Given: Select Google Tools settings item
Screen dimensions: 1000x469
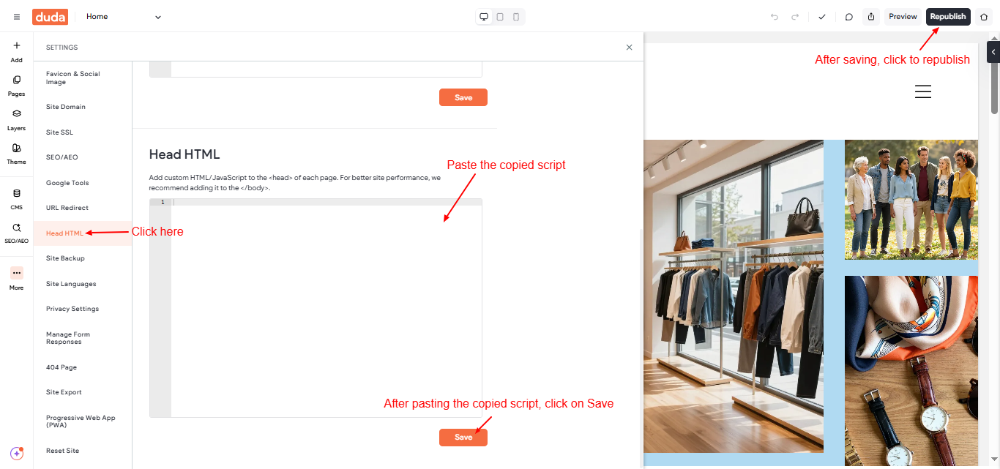Looking at the screenshot, I should click(67, 183).
